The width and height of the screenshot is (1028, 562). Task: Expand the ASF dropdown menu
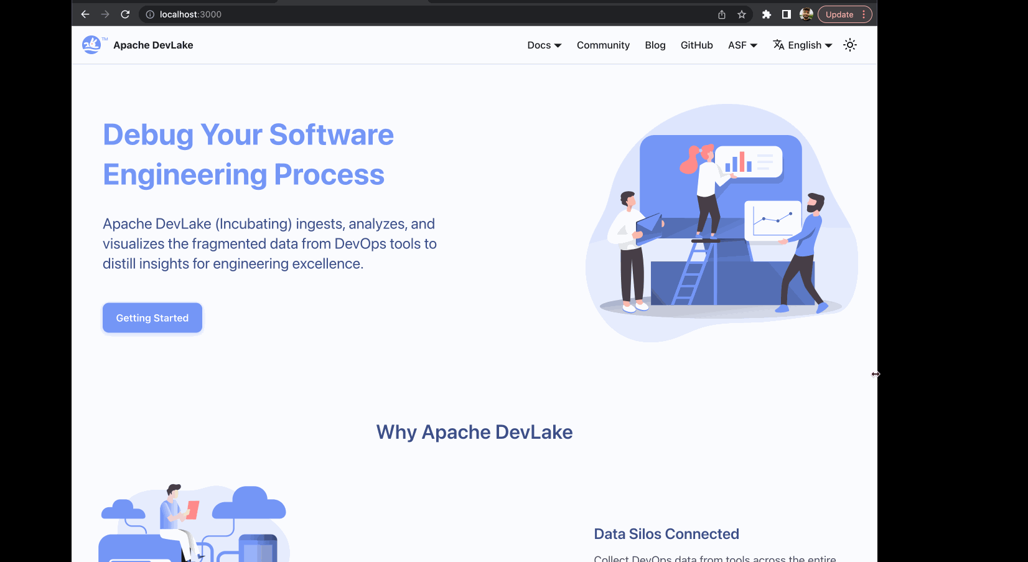(x=742, y=45)
